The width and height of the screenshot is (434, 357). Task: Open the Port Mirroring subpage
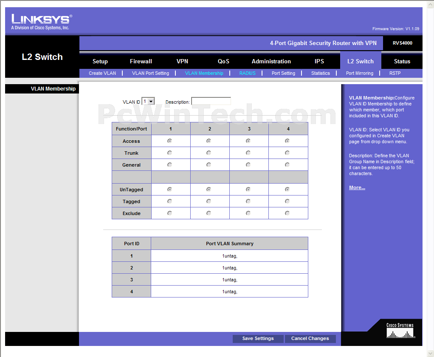(x=360, y=74)
